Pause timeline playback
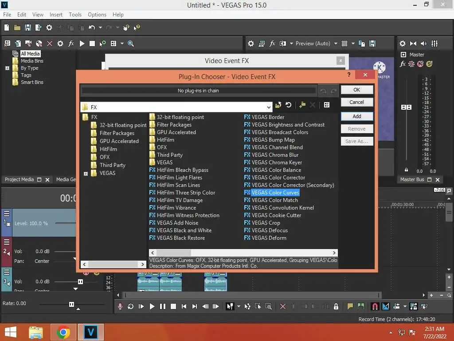Screen dimensions: 454x341 [162, 306]
